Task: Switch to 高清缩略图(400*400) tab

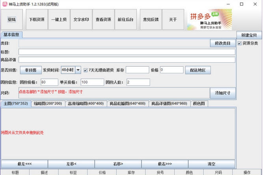Action: (86, 104)
